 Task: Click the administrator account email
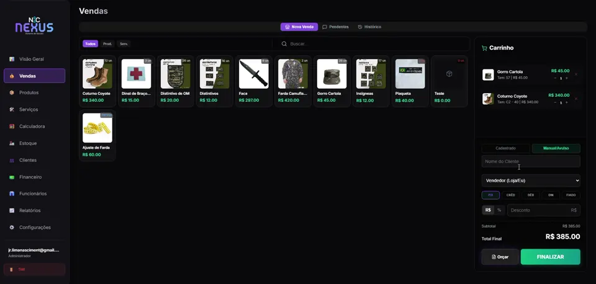(x=34, y=251)
